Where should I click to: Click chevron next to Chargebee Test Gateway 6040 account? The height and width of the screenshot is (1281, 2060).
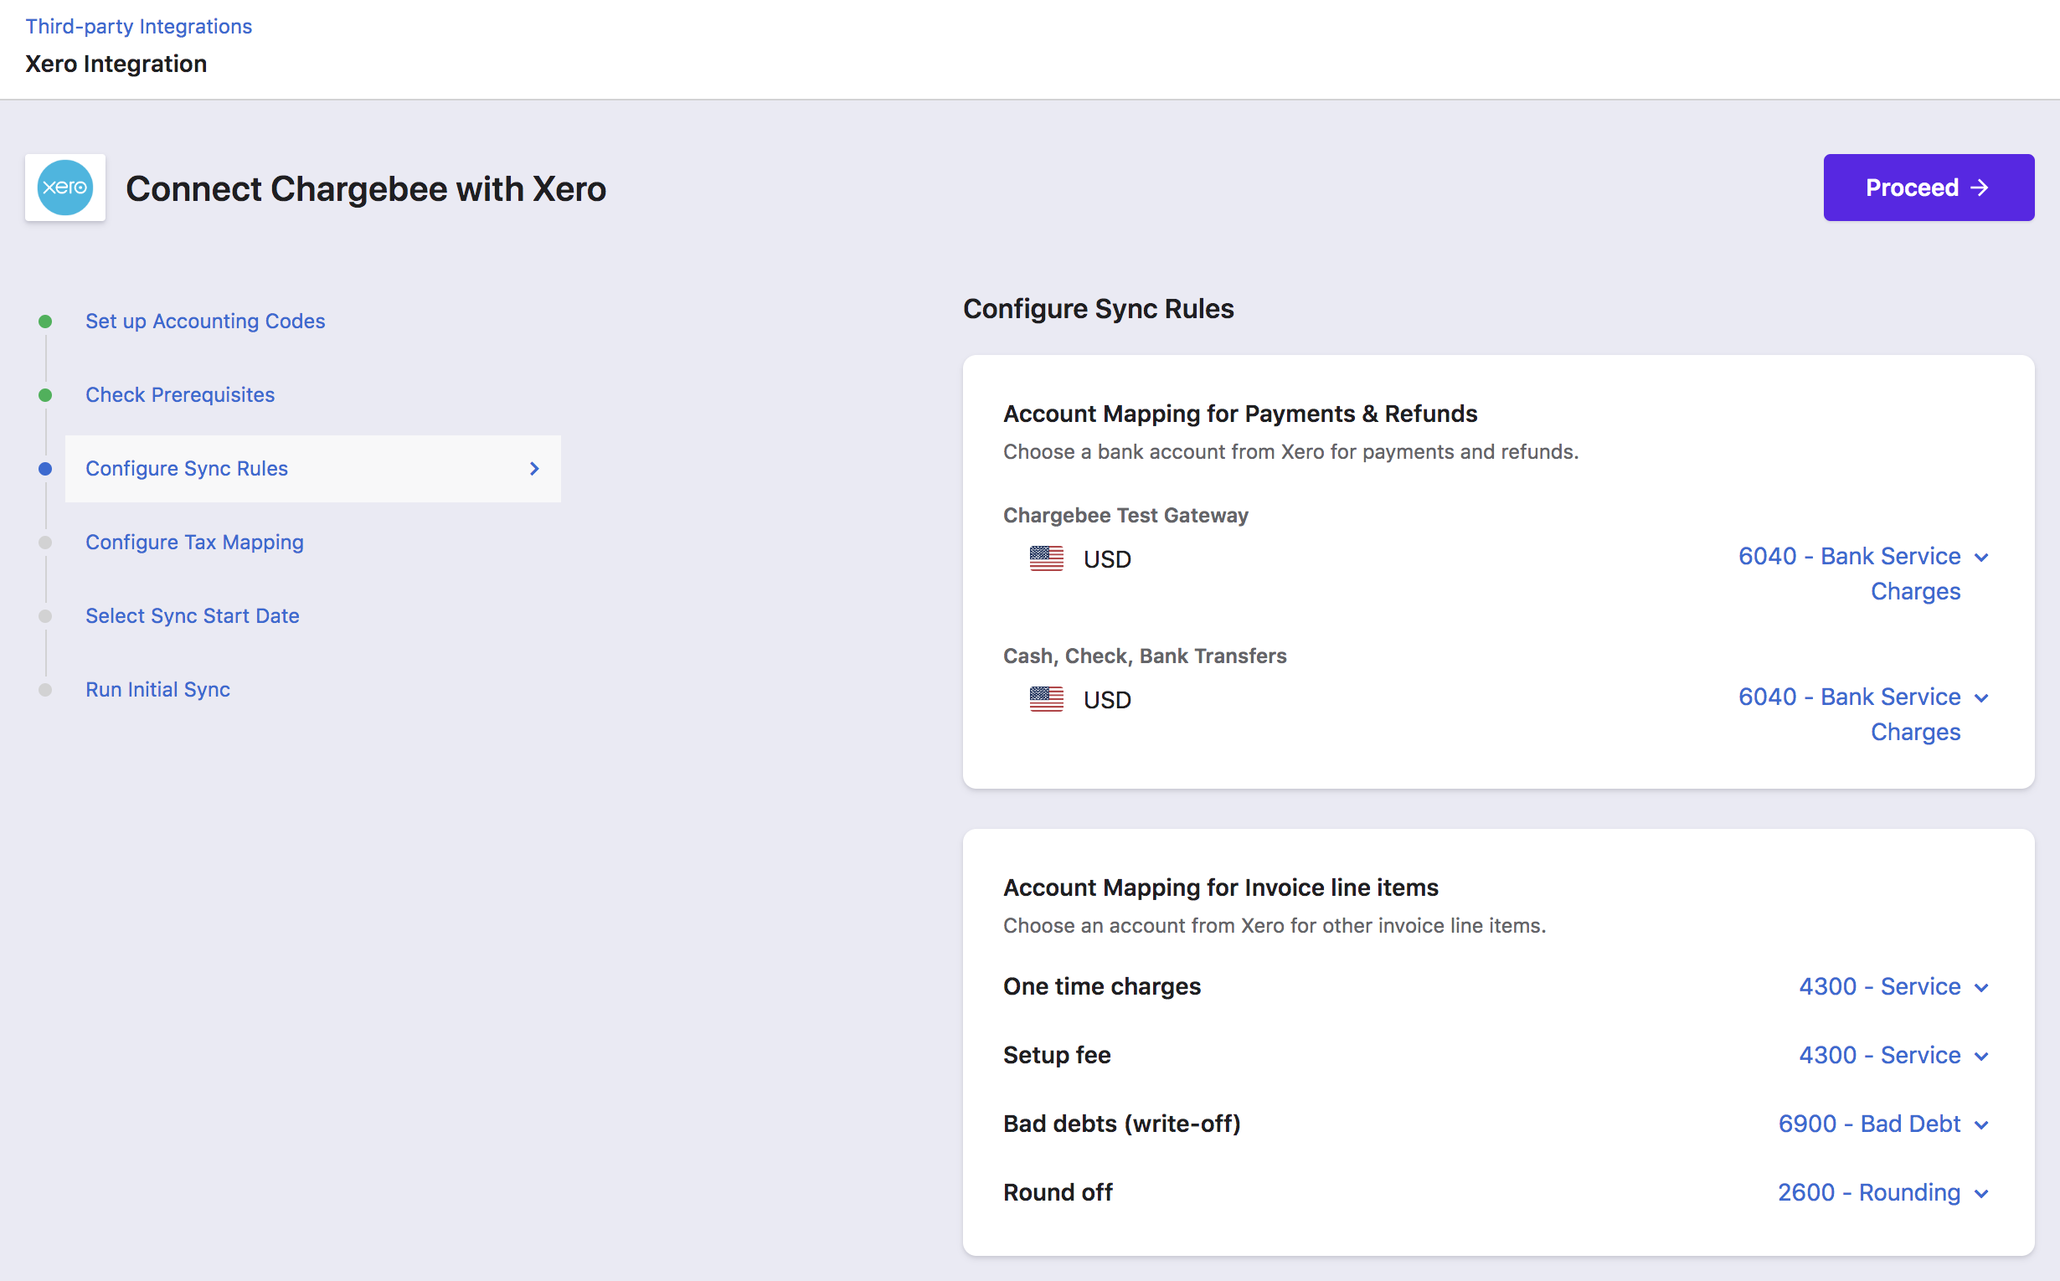point(1981,558)
